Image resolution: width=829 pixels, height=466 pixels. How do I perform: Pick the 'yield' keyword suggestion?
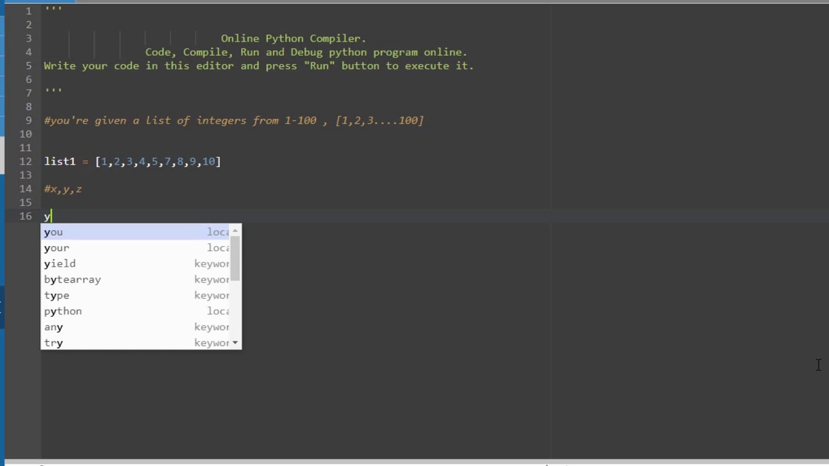click(136, 263)
